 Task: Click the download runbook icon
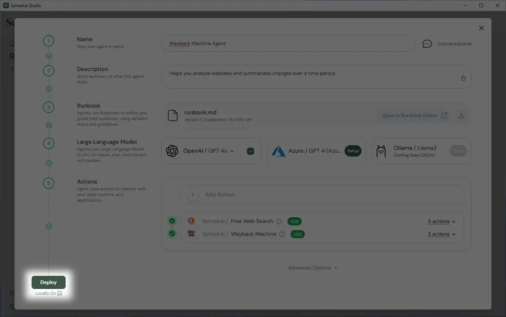pos(462,115)
